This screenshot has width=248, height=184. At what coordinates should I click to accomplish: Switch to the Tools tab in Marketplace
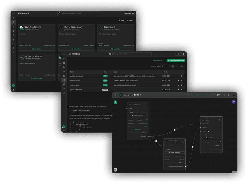coord(130,20)
